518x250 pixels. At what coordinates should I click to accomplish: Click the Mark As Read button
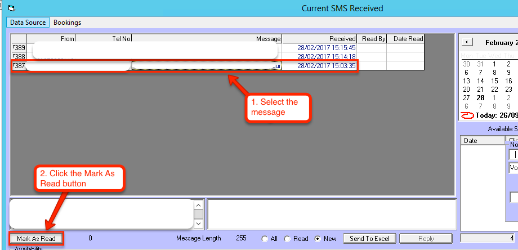(36, 239)
